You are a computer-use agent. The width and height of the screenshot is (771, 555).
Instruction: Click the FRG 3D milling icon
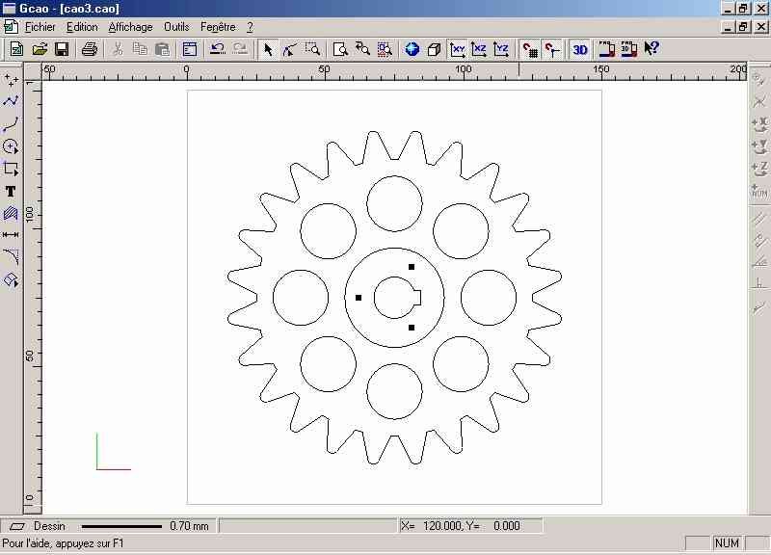click(x=629, y=49)
